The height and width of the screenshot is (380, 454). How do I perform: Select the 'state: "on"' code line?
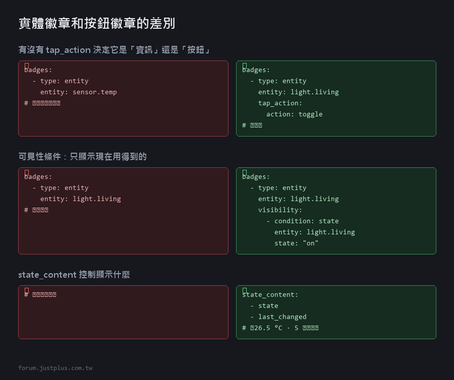pos(296,243)
